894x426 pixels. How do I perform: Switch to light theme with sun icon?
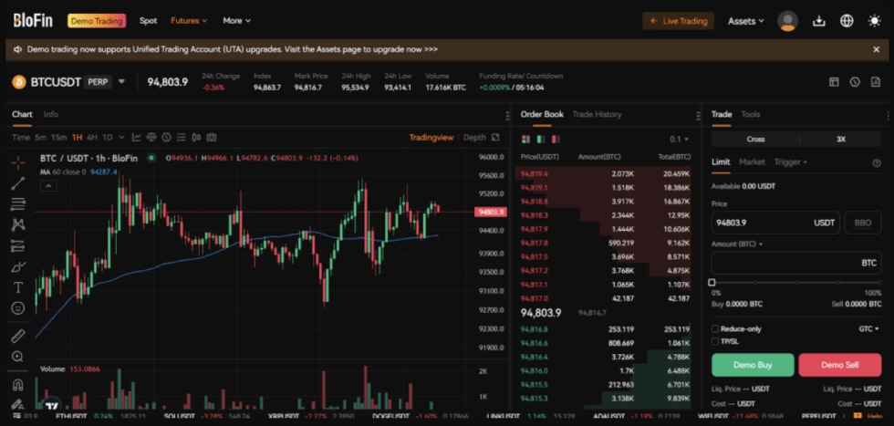[874, 21]
